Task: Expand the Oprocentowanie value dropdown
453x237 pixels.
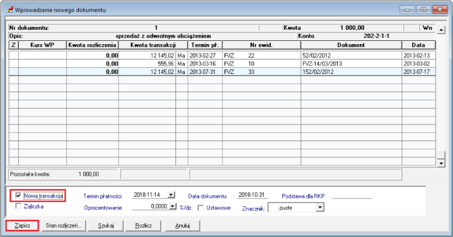Action: [173, 206]
